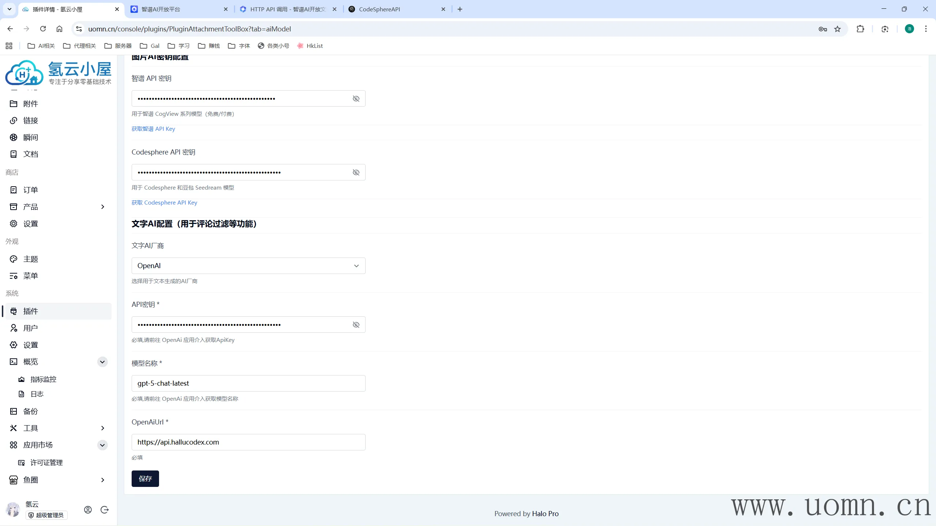The width and height of the screenshot is (936, 526).
Task: Click the logout icon beside user profile
Action: (105, 510)
